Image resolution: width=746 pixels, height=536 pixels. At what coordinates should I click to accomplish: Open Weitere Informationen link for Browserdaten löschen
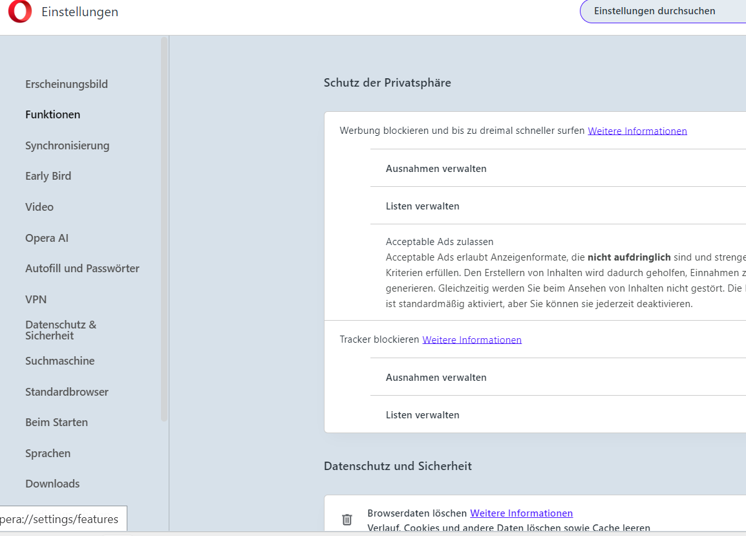point(521,513)
